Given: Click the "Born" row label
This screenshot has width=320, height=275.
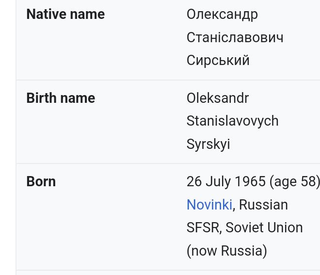Looking at the screenshot, I should 41,181.
